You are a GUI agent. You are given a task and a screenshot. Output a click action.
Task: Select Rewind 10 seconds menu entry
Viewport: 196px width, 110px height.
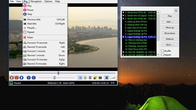[45, 47]
